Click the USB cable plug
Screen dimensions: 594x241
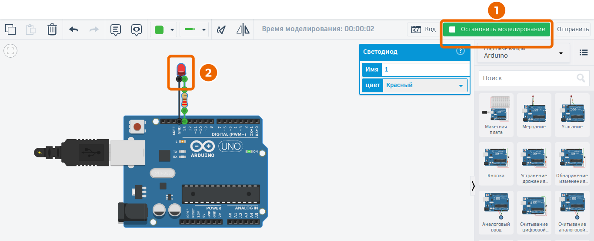(87, 152)
